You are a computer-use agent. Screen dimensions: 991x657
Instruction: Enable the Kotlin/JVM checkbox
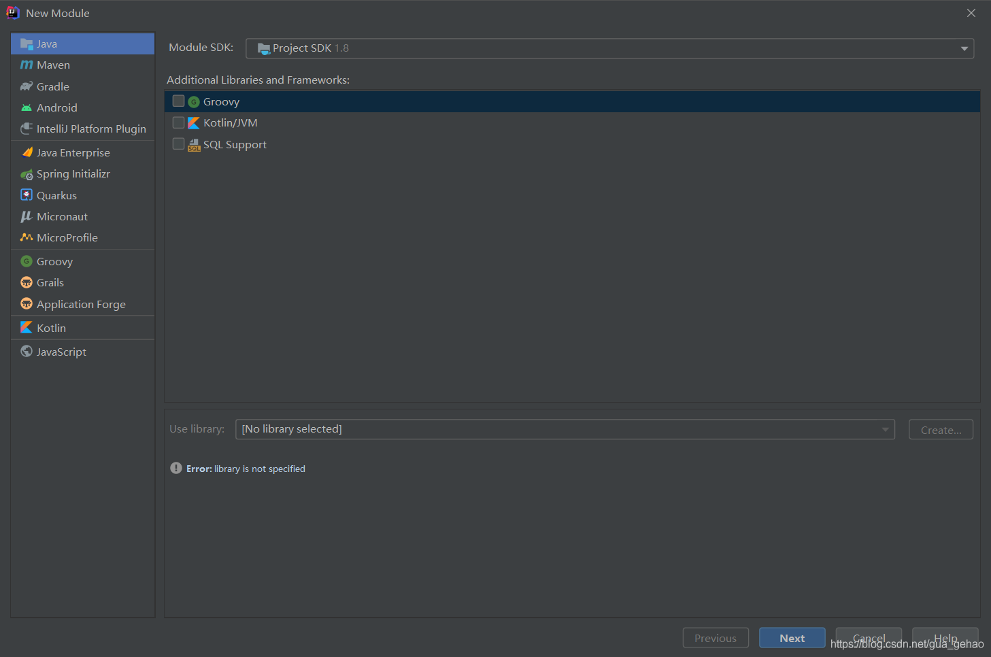tap(179, 122)
